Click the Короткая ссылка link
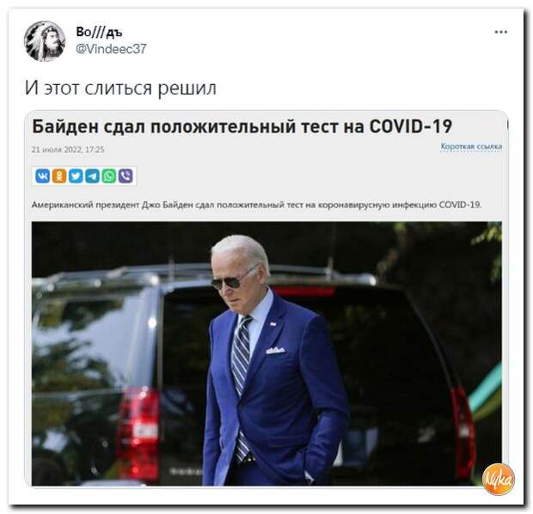This screenshot has height=514, width=533. [471, 146]
